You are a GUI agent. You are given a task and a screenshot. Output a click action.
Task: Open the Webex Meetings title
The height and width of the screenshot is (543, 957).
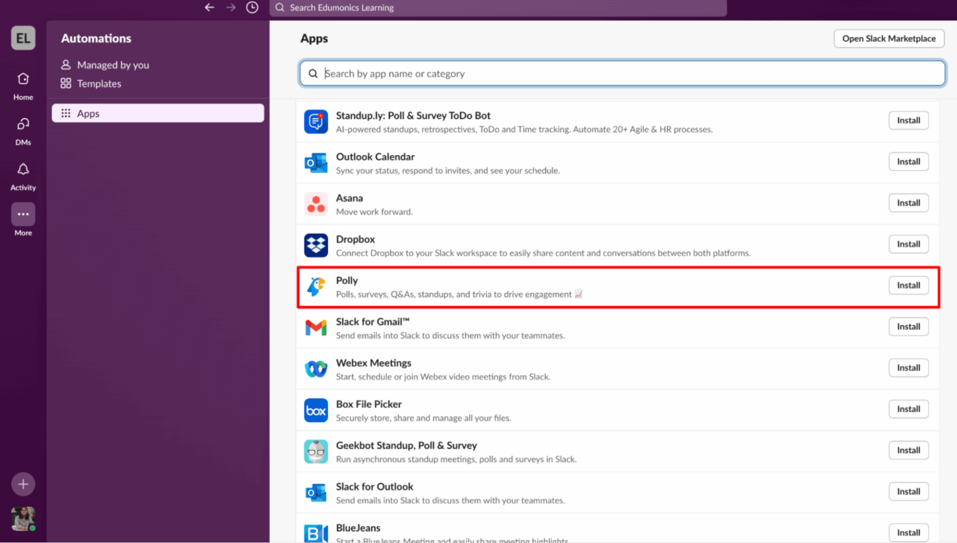tap(373, 363)
